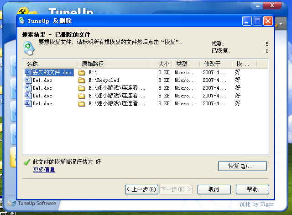
Task: Click the 恢复(R)... restore button
Action: pyautogui.click(x=242, y=166)
